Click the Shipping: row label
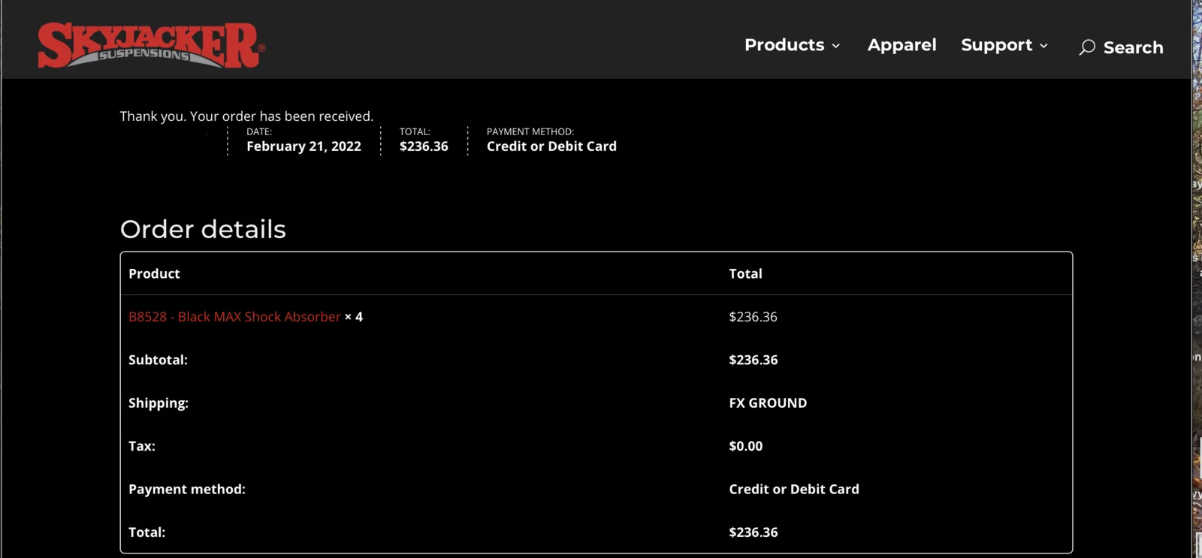 click(x=159, y=403)
